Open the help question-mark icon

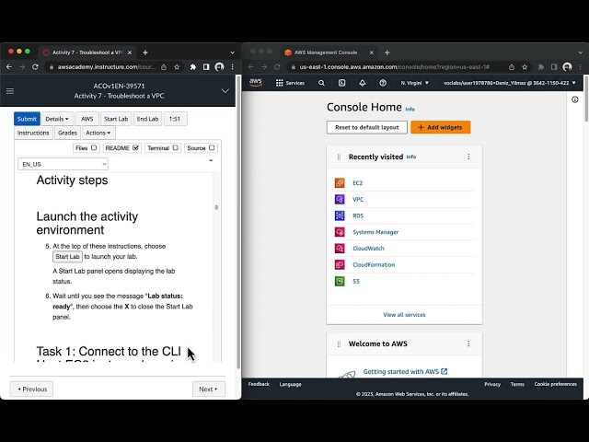pyautogui.click(x=383, y=83)
